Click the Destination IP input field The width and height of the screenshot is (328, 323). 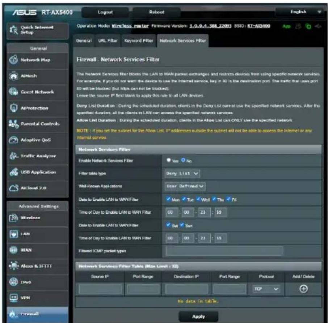pyautogui.click(x=186, y=289)
